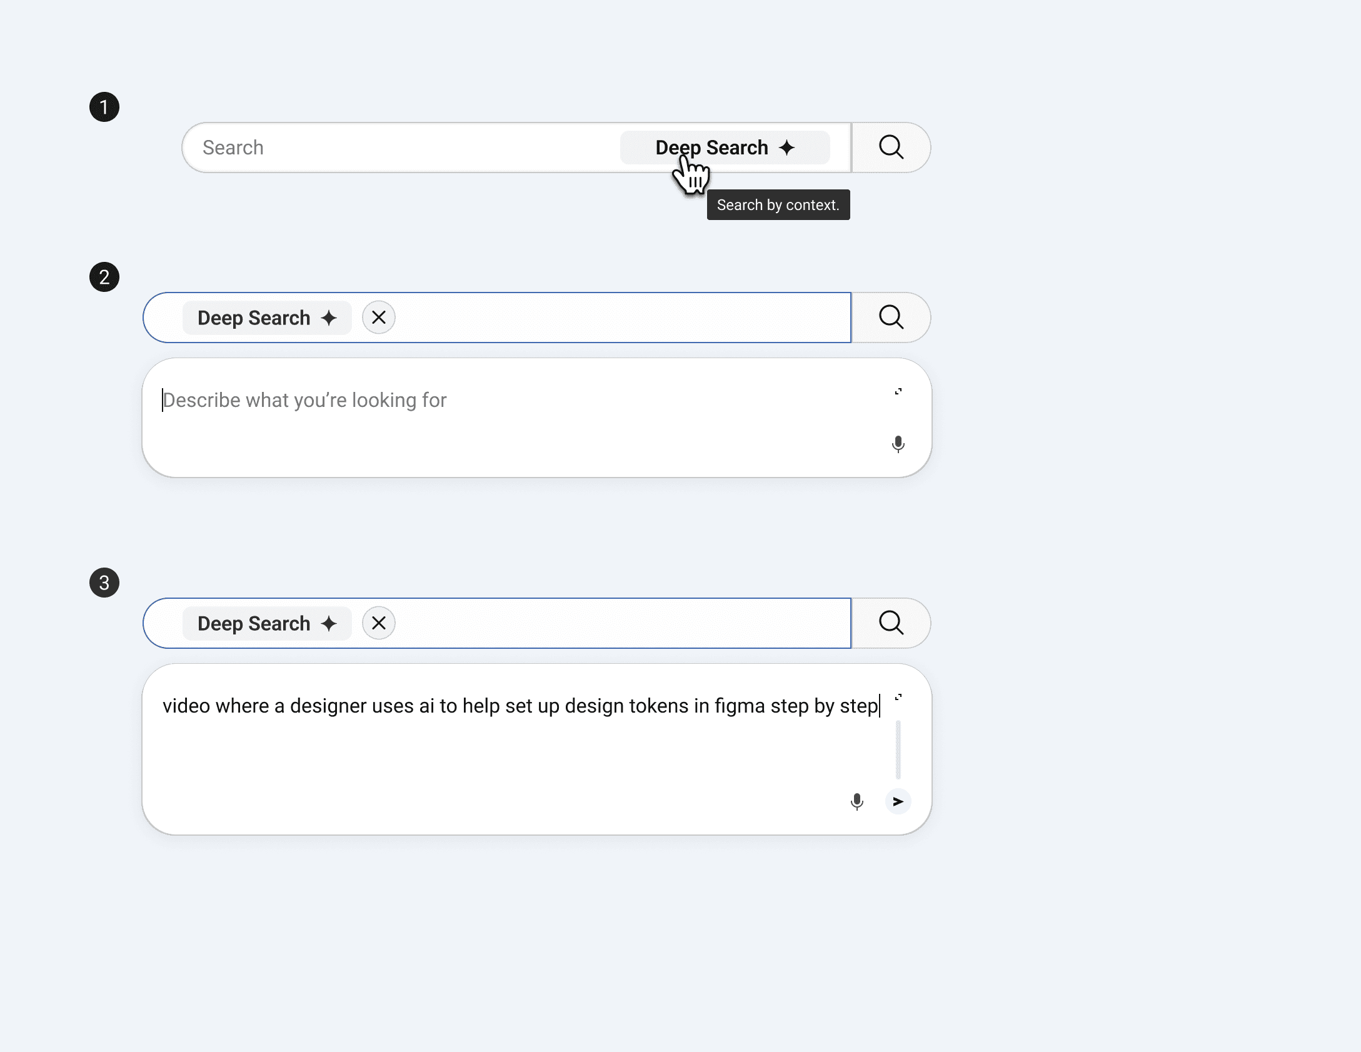Remove Deep Search chip with X in step 2

tap(378, 318)
